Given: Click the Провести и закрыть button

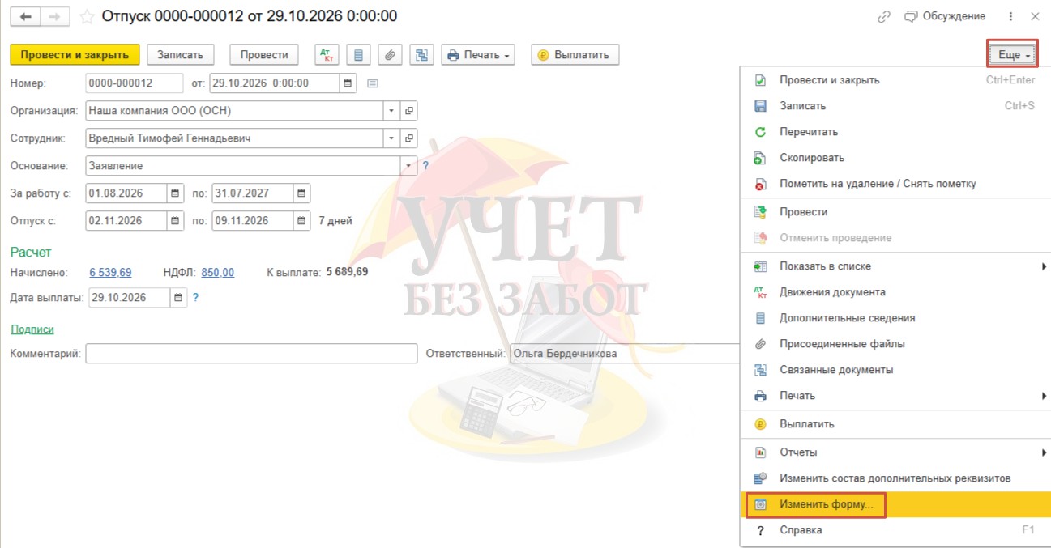Looking at the screenshot, I should coord(75,55).
